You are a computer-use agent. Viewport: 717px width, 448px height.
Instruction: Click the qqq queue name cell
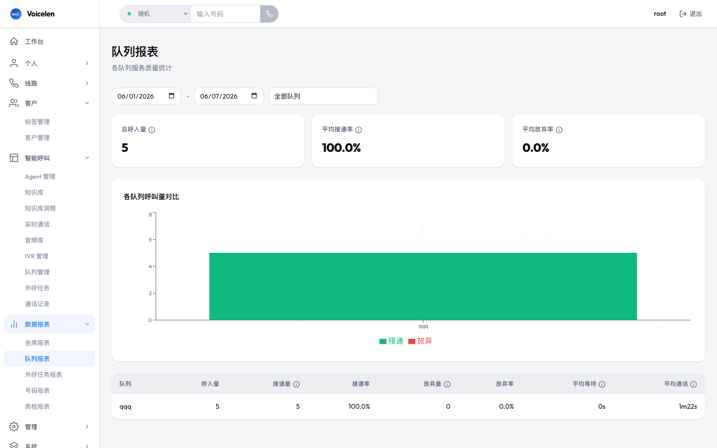[125, 407]
